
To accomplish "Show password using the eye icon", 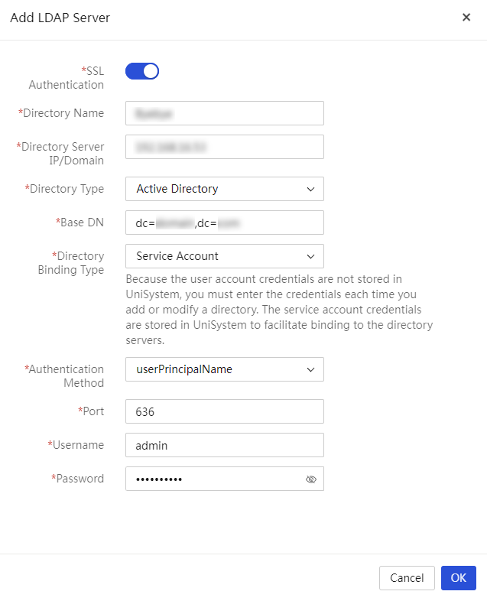I will point(310,479).
